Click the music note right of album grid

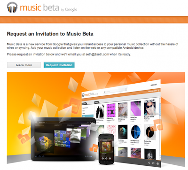pos(158,125)
